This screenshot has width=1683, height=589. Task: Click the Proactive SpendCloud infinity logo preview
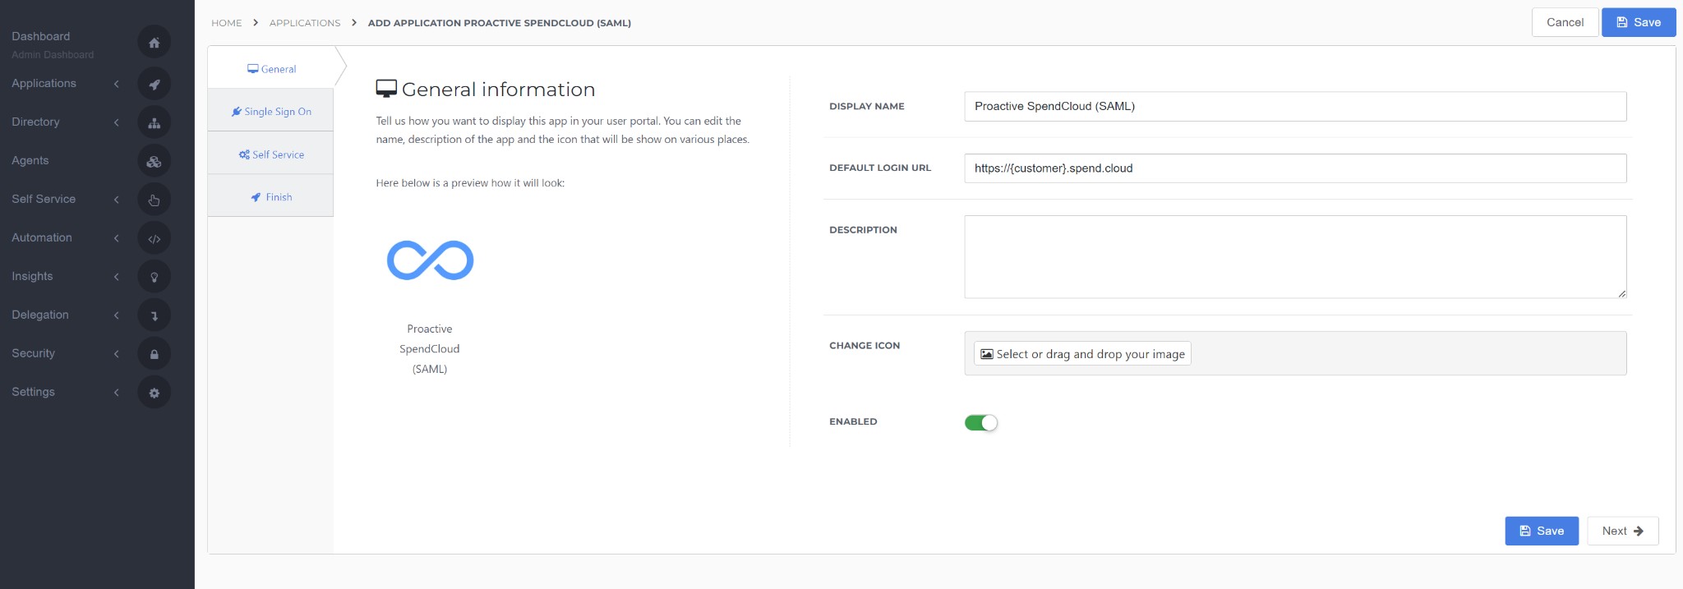click(x=430, y=260)
